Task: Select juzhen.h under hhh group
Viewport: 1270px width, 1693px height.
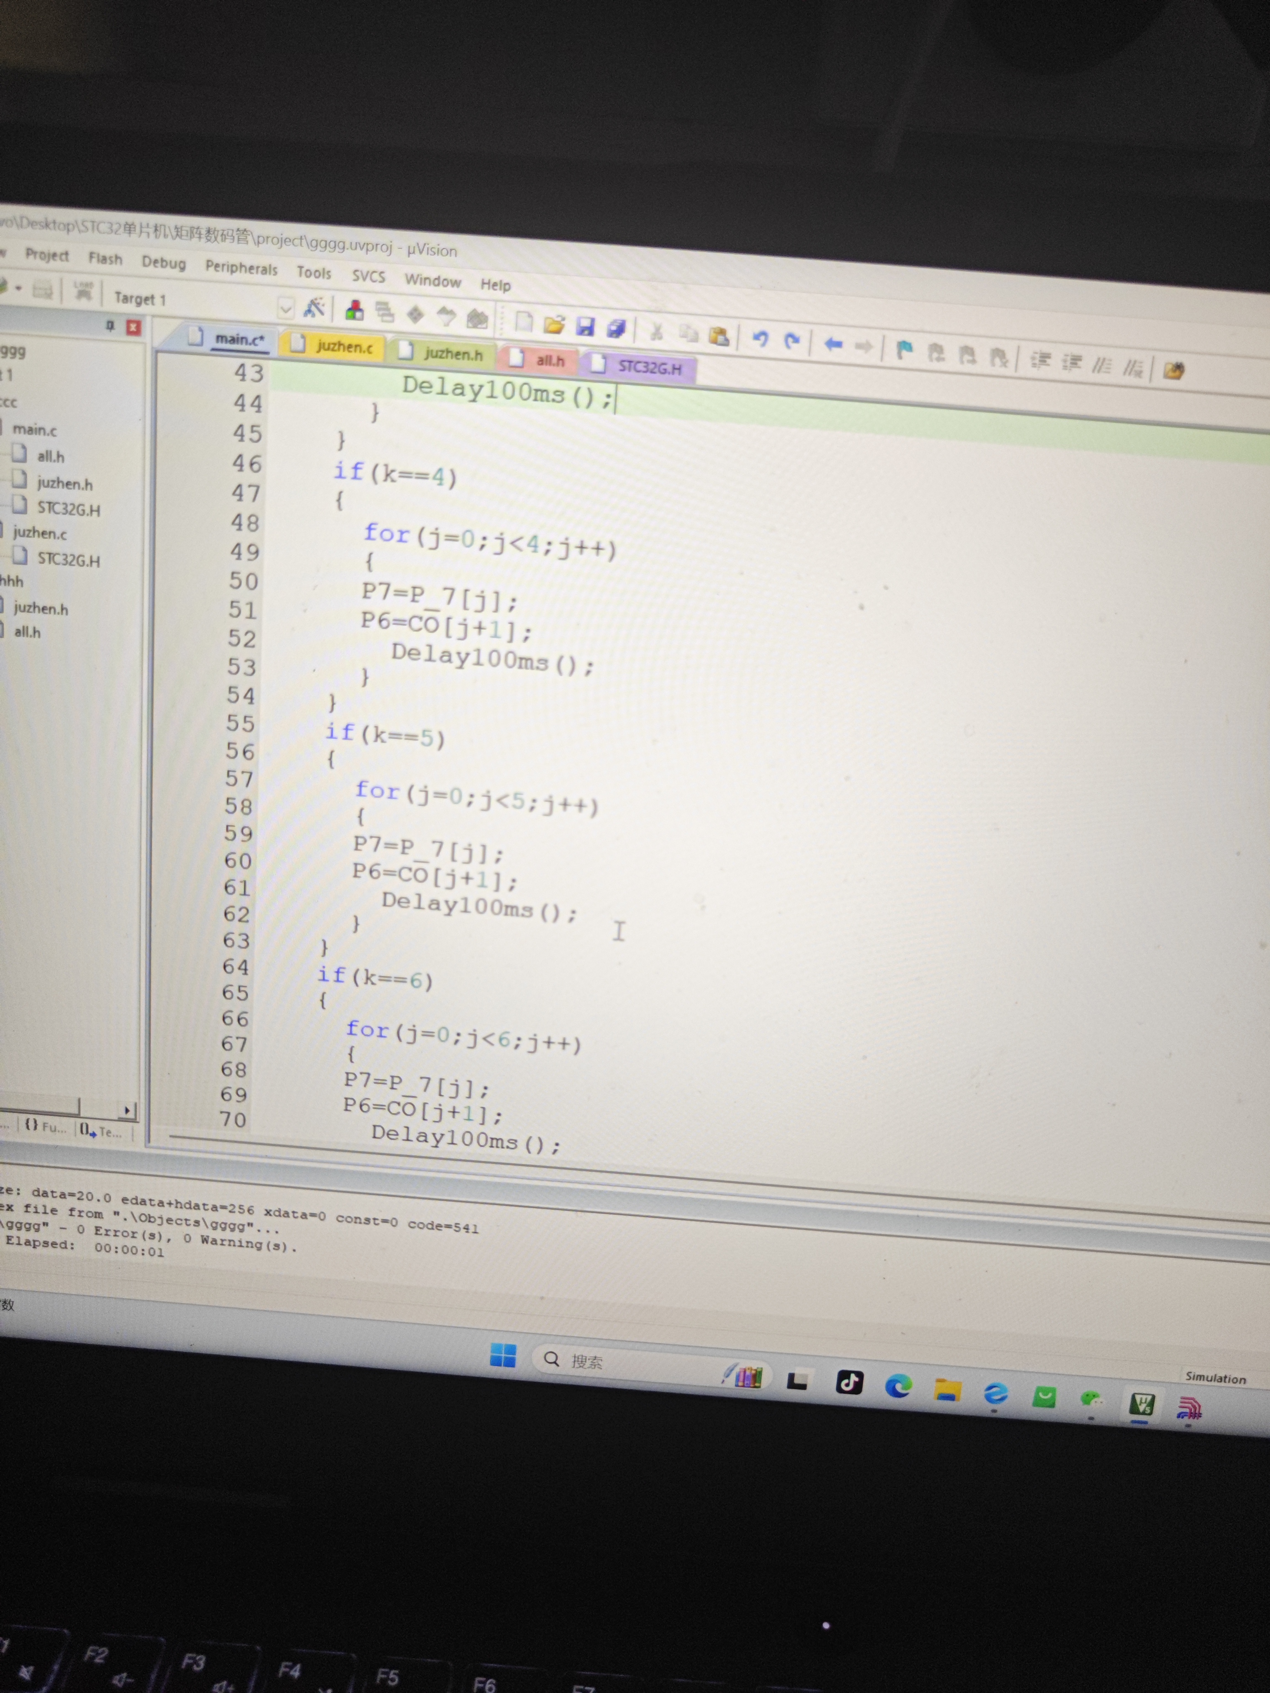Action: click(x=41, y=608)
